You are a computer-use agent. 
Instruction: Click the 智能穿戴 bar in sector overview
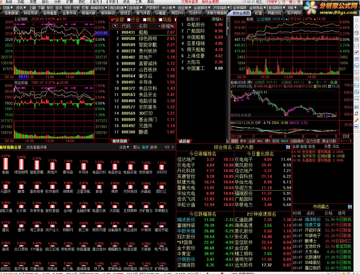(37, 165)
